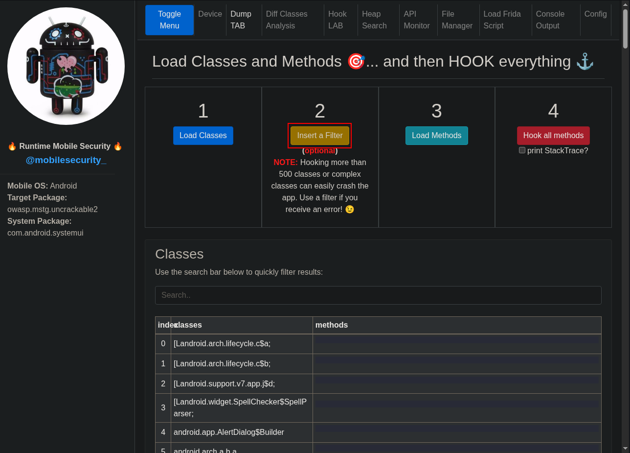Open the Config tab
The image size is (630, 453).
595,14
